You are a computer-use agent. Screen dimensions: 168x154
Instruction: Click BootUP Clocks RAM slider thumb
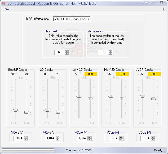pos(27,112)
